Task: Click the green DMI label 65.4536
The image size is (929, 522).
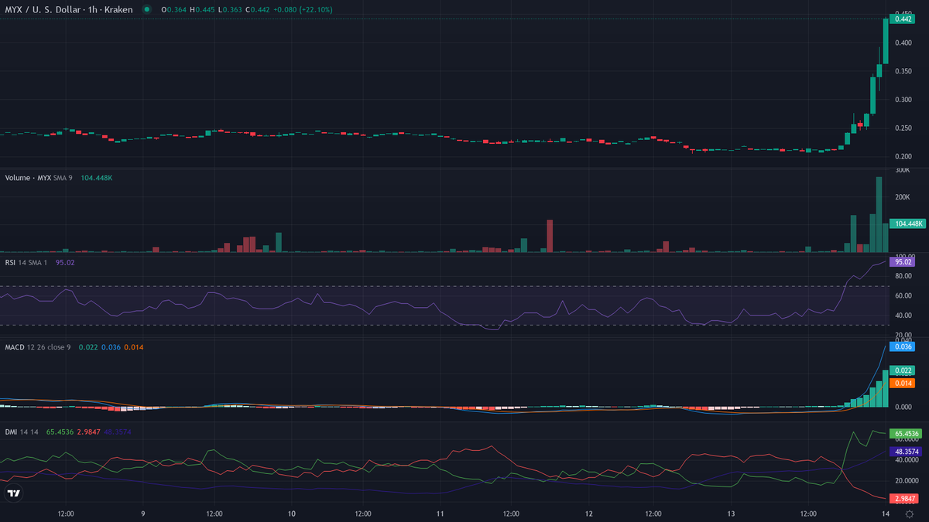Action: coord(905,434)
